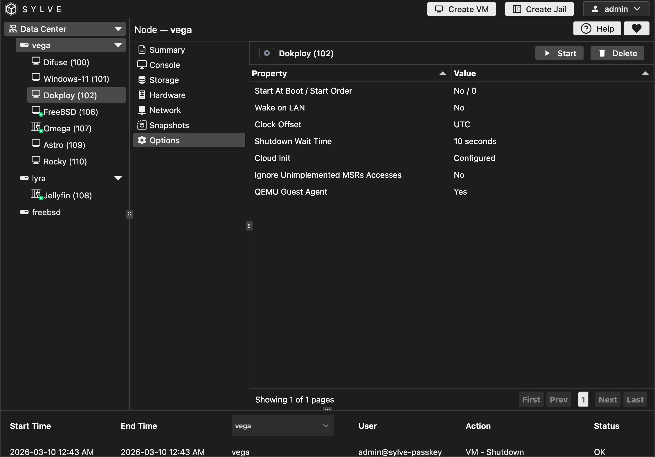Image resolution: width=655 pixels, height=457 pixels.
Task: Open the Storage database icon entry
Action: pos(142,80)
